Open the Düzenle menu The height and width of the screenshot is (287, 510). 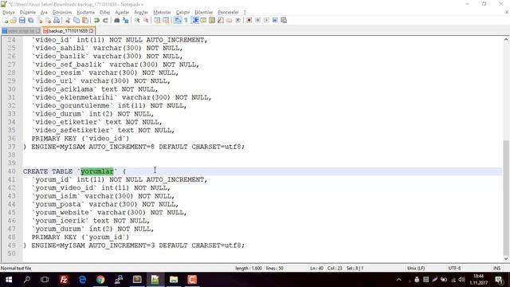point(28,13)
